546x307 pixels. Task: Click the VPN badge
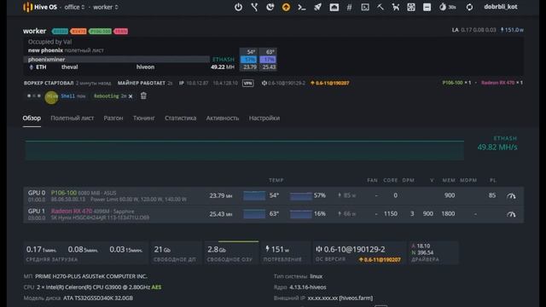[248, 84]
